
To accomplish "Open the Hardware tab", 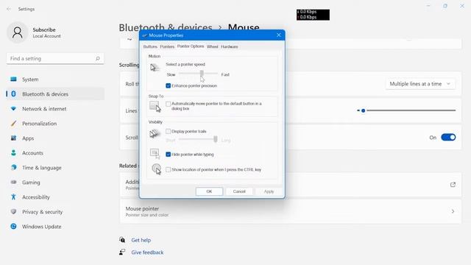I will coord(230,46).
